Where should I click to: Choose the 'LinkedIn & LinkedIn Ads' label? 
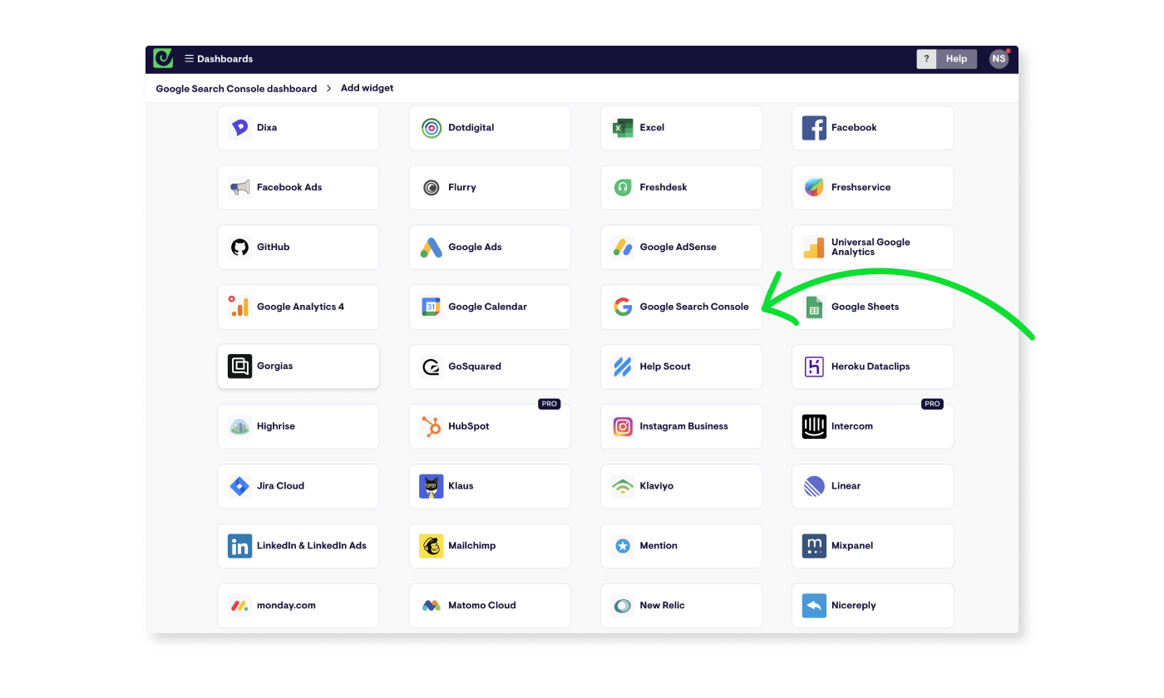coord(312,546)
